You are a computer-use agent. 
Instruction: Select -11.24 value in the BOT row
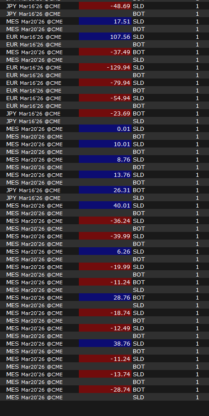[105, 282]
